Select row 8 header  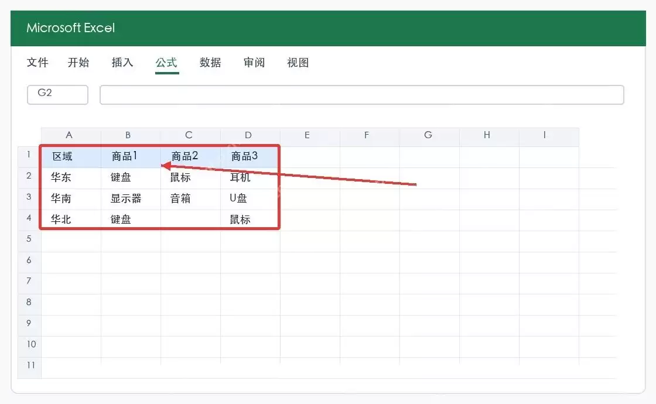29,304
